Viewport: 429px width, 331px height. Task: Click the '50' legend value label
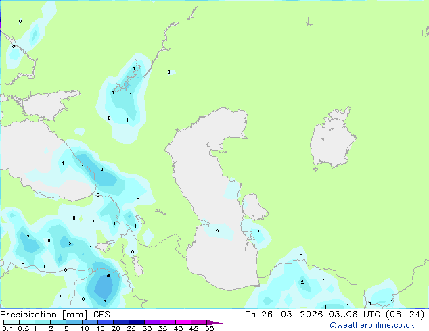[x=209, y=328]
